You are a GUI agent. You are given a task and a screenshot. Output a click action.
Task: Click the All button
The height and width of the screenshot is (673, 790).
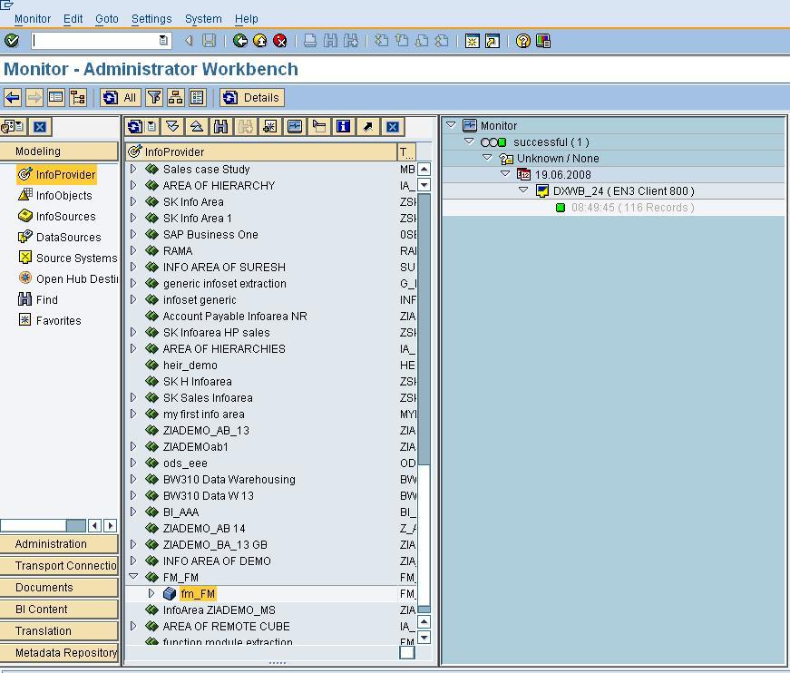(x=121, y=98)
